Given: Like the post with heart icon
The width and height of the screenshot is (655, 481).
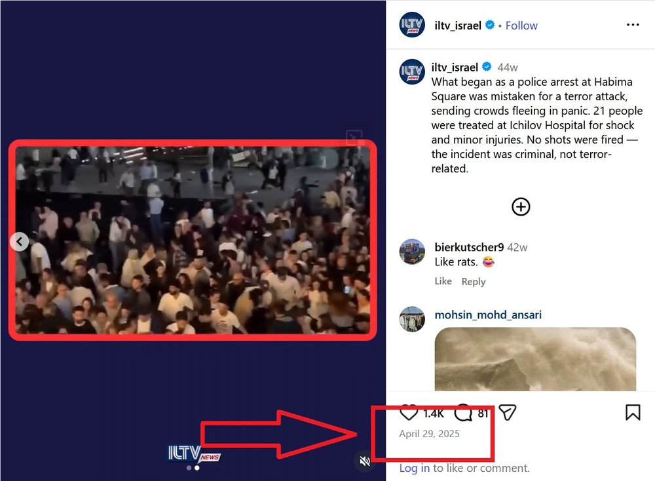Looking at the screenshot, I should (409, 412).
